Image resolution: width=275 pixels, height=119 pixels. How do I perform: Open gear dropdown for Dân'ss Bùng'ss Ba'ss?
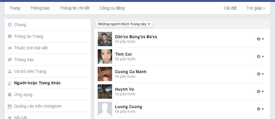[260, 39]
